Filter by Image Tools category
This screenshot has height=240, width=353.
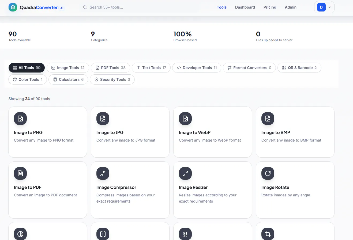(x=68, y=68)
